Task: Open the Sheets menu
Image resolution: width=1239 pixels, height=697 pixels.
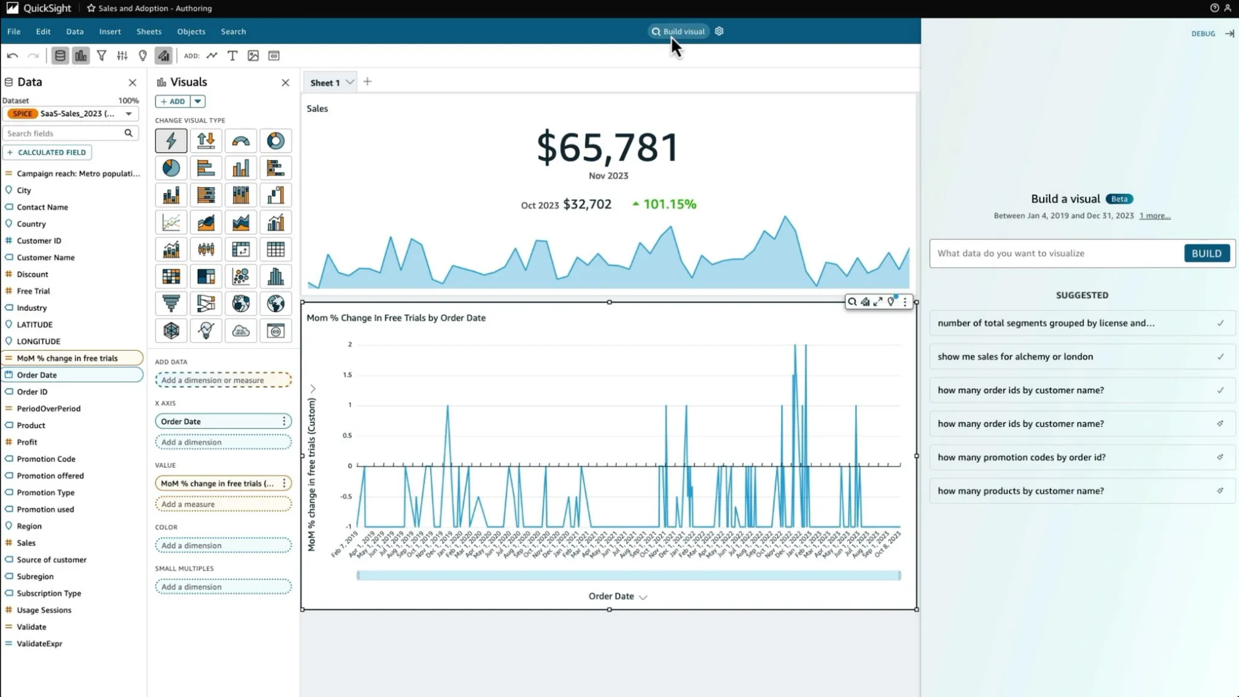Action: 149,31
